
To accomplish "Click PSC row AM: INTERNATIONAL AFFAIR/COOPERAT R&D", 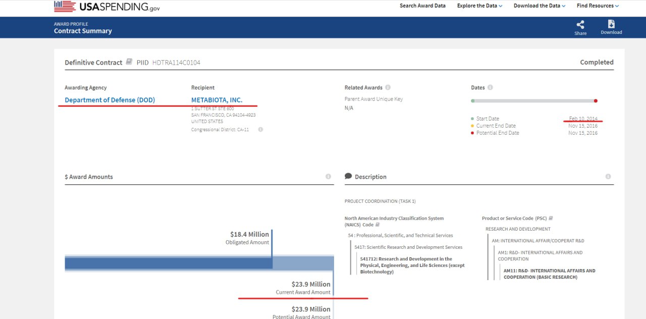I will click(x=538, y=241).
